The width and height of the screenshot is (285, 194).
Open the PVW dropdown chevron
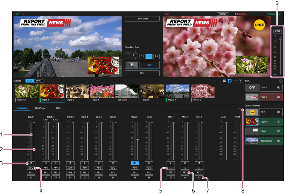[x=23, y=14]
